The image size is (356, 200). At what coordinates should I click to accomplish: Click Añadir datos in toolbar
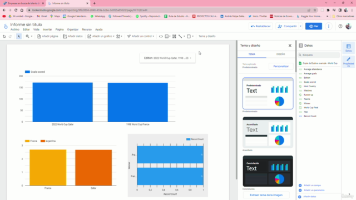coord(73,36)
